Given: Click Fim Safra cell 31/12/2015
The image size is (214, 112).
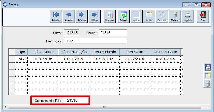Looking at the screenshot, I should (x=135, y=59).
